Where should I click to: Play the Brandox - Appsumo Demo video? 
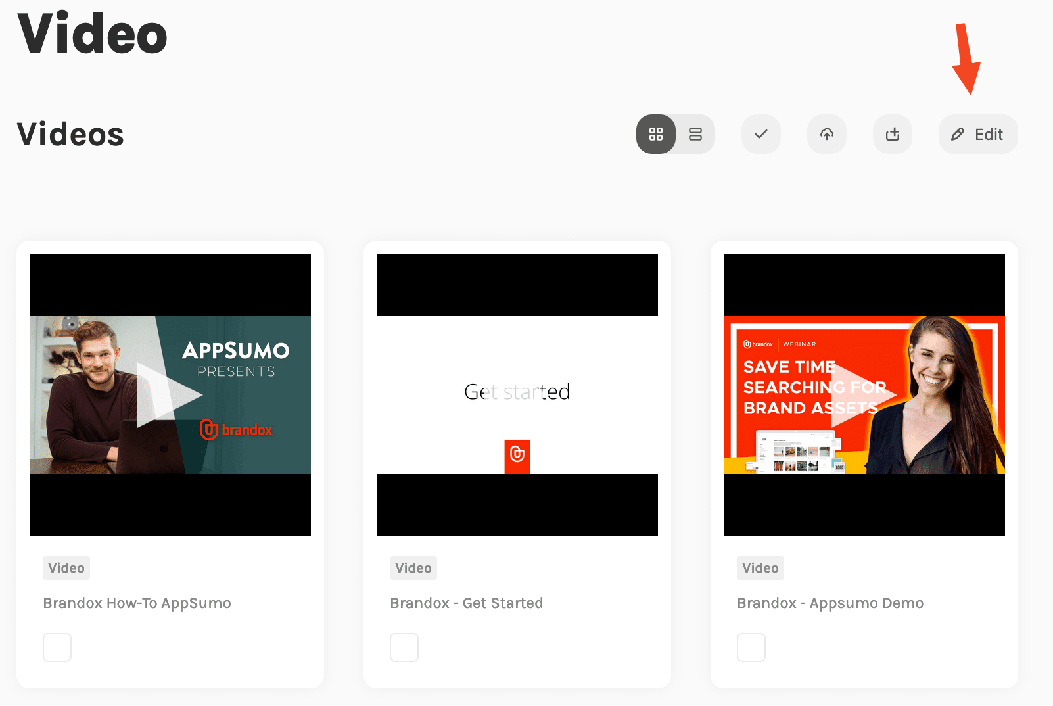pos(864,395)
